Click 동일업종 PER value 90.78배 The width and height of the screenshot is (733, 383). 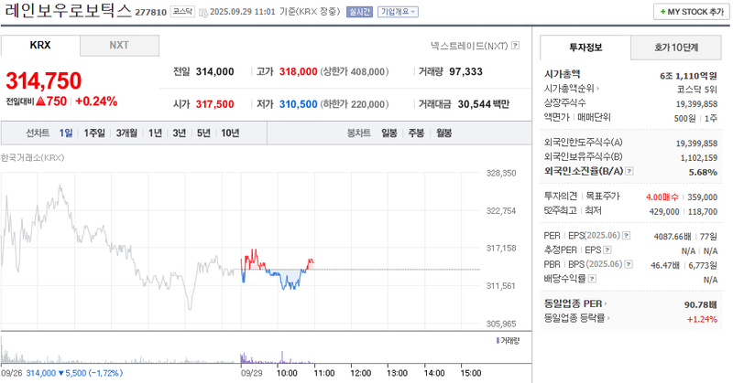click(701, 304)
